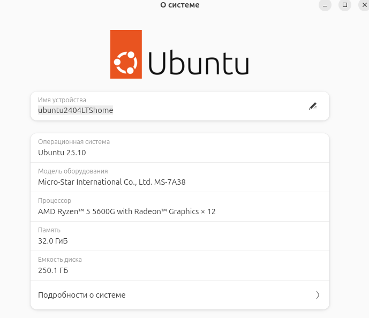Click the Ubuntu logo image

[x=179, y=54]
